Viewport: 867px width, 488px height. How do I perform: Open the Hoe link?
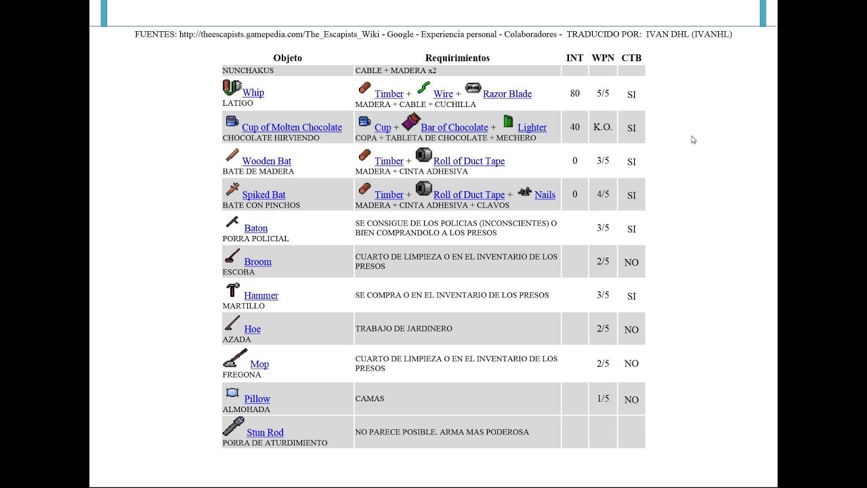[x=252, y=329]
